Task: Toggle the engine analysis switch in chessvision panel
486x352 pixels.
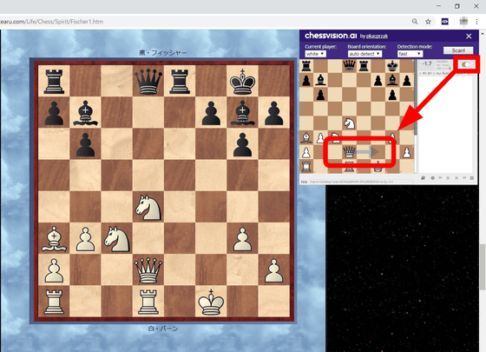Action: click(x=466, y=64)
